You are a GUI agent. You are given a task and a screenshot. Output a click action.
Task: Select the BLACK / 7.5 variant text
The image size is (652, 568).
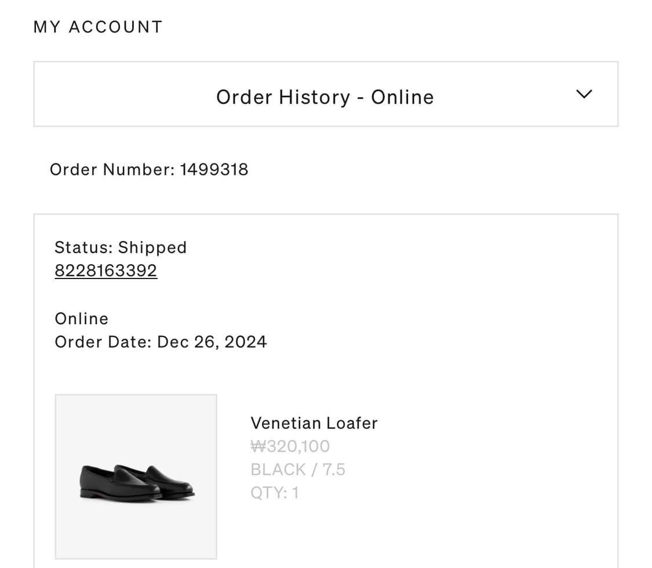[x=297, y=469]
